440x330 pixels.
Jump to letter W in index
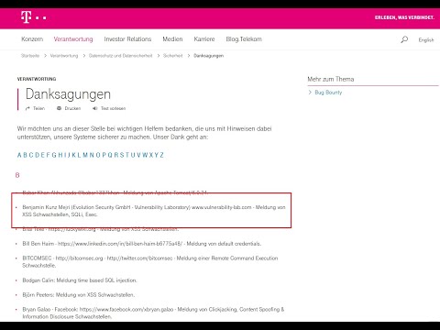pyautogui.click(x=145, y=155)
